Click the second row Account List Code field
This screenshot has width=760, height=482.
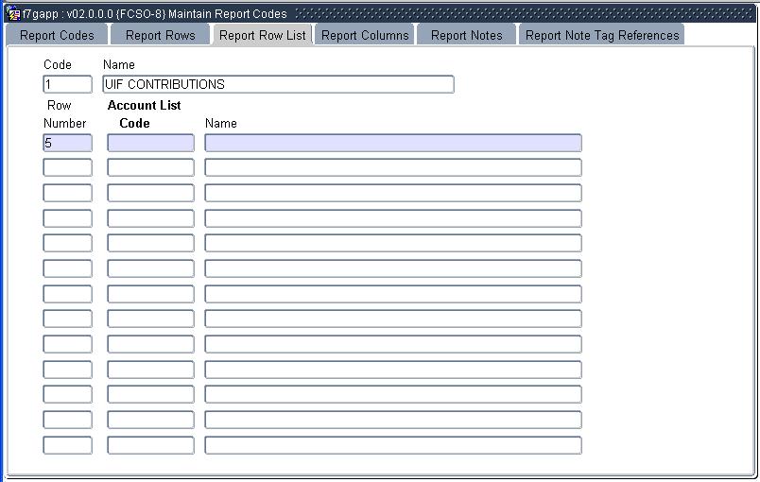(150, 167)
